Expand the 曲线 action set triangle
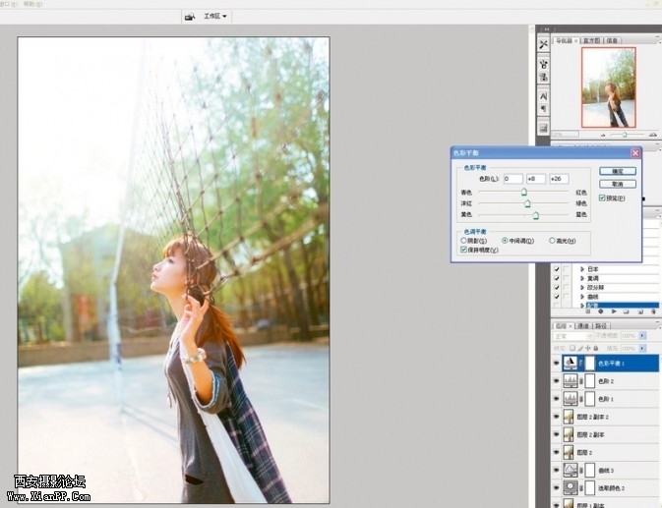This screenshot has height=508, width=662. point(581,296)
